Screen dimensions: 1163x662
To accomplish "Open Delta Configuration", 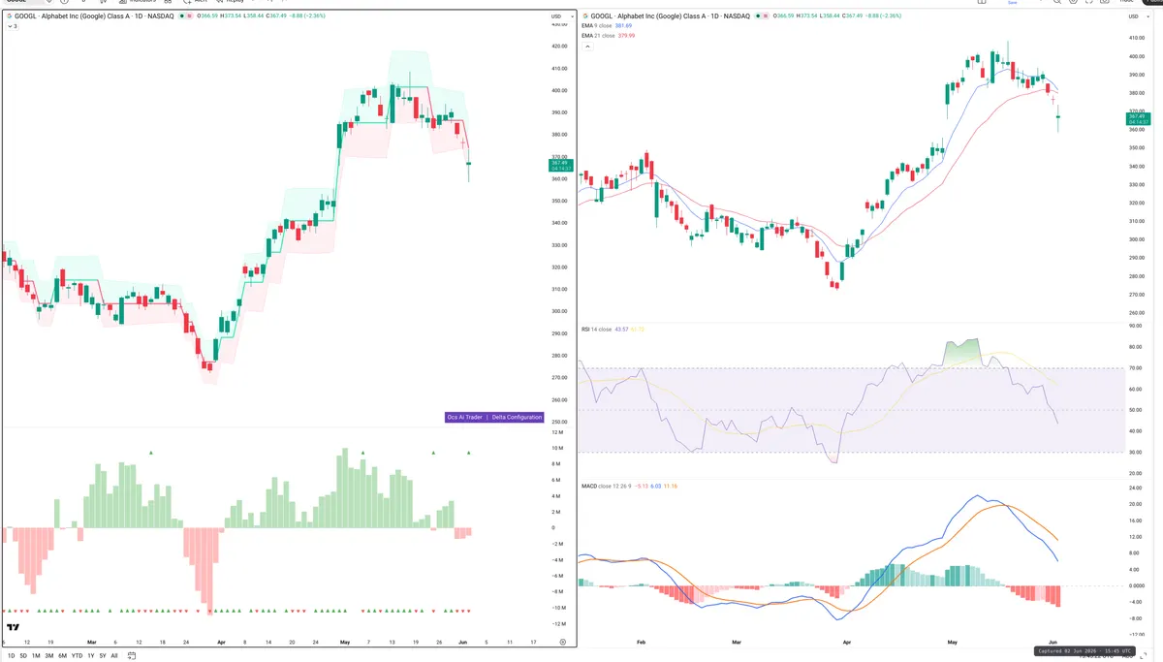I will (516, 417).
